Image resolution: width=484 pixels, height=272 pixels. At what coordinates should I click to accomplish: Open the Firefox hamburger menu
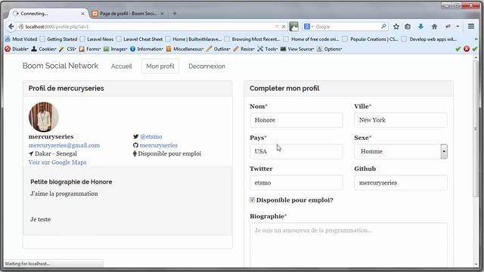coord(471,26)
